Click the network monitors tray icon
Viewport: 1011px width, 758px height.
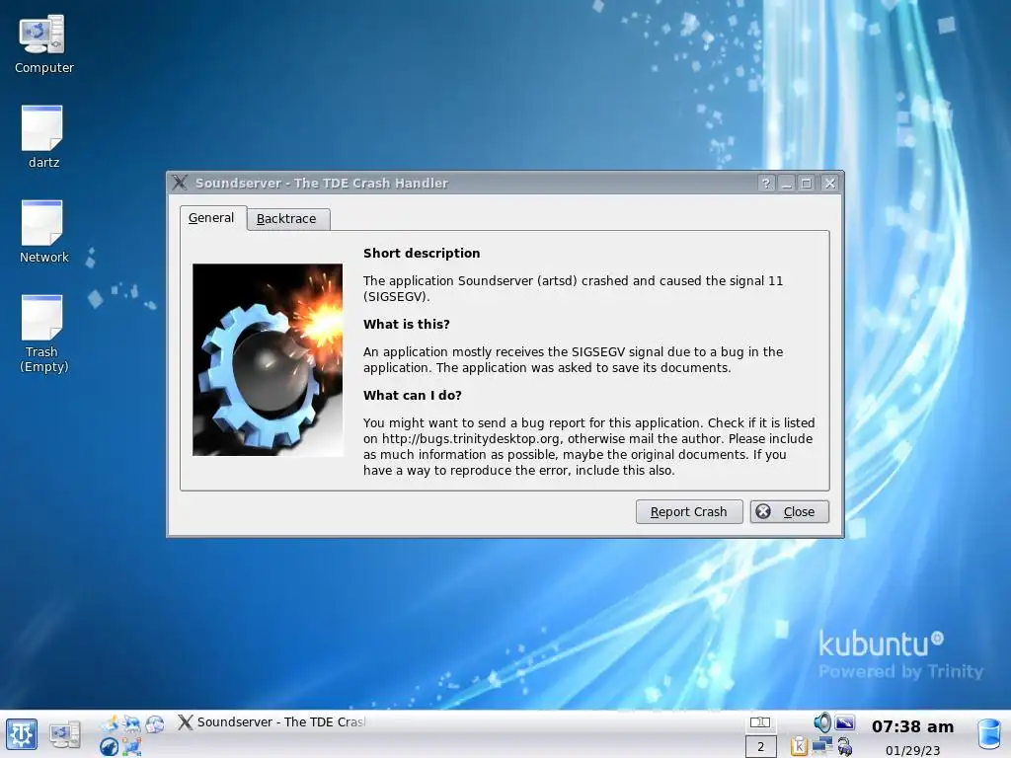pos(822,746)
